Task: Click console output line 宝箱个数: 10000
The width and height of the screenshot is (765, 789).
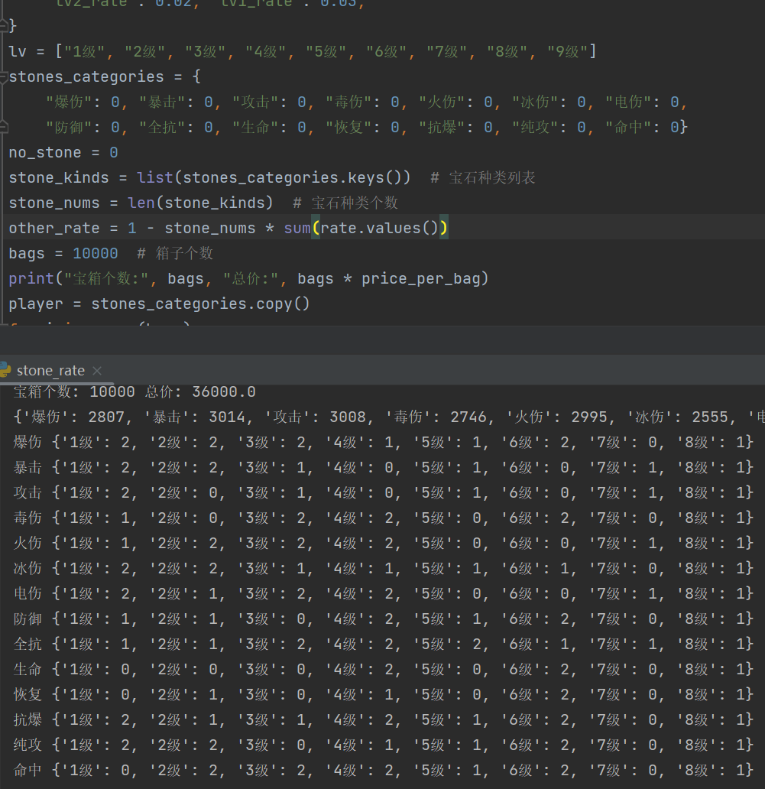Action: (x=134, y=391)
